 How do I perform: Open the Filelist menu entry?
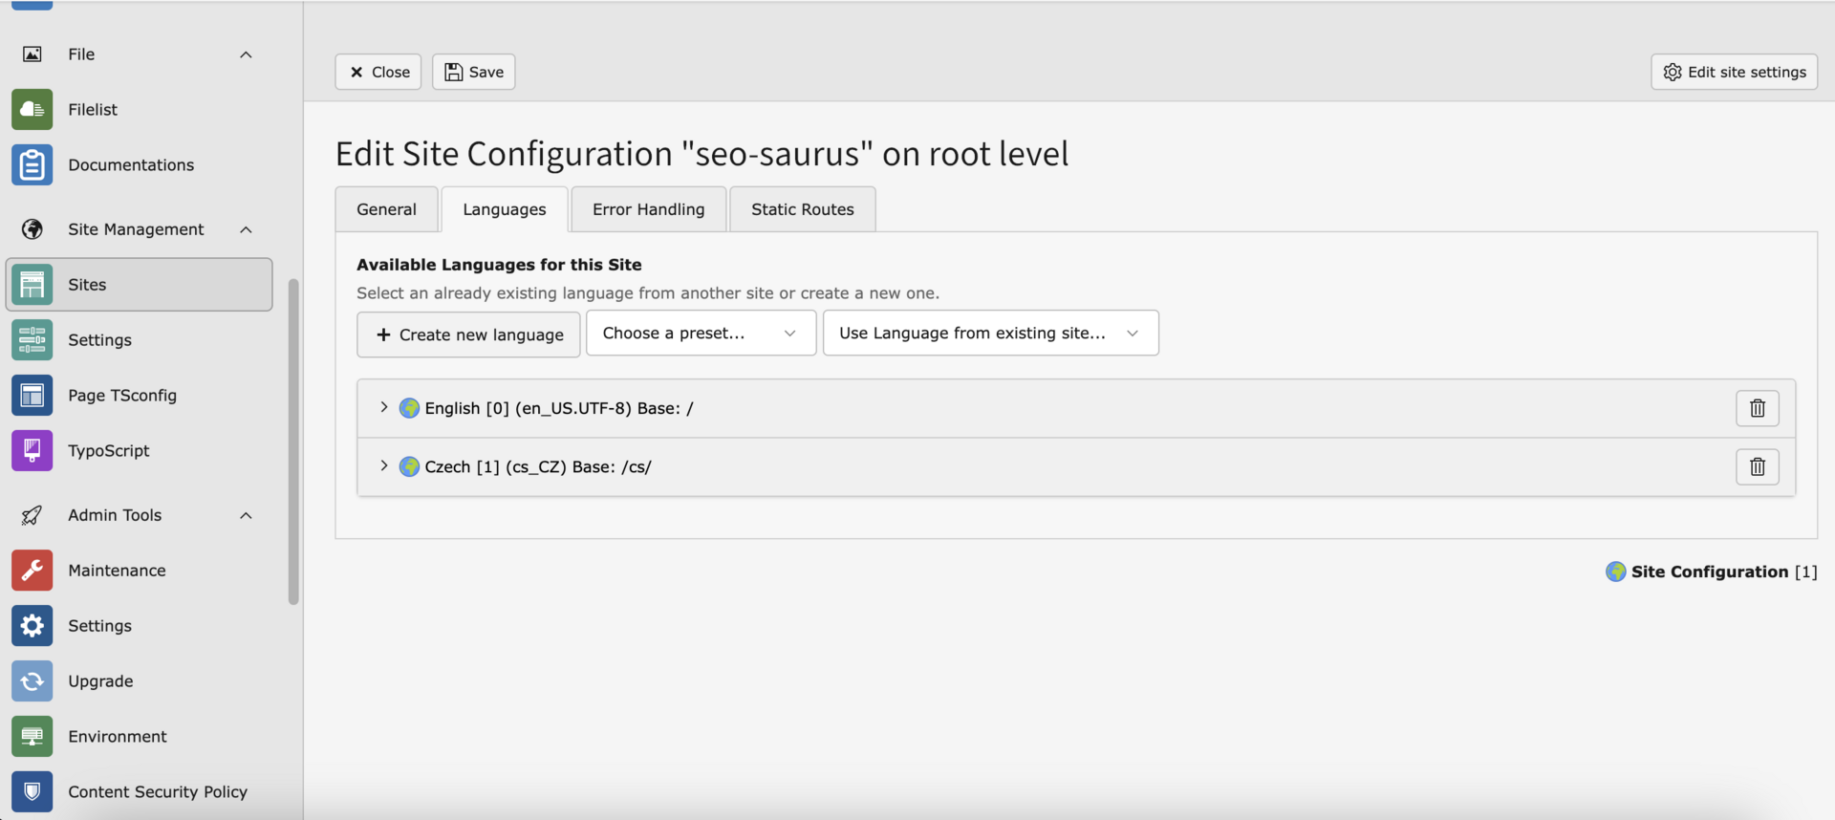coord(140,109)
